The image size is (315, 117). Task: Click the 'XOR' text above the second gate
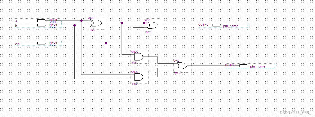(x=147, y=20)
